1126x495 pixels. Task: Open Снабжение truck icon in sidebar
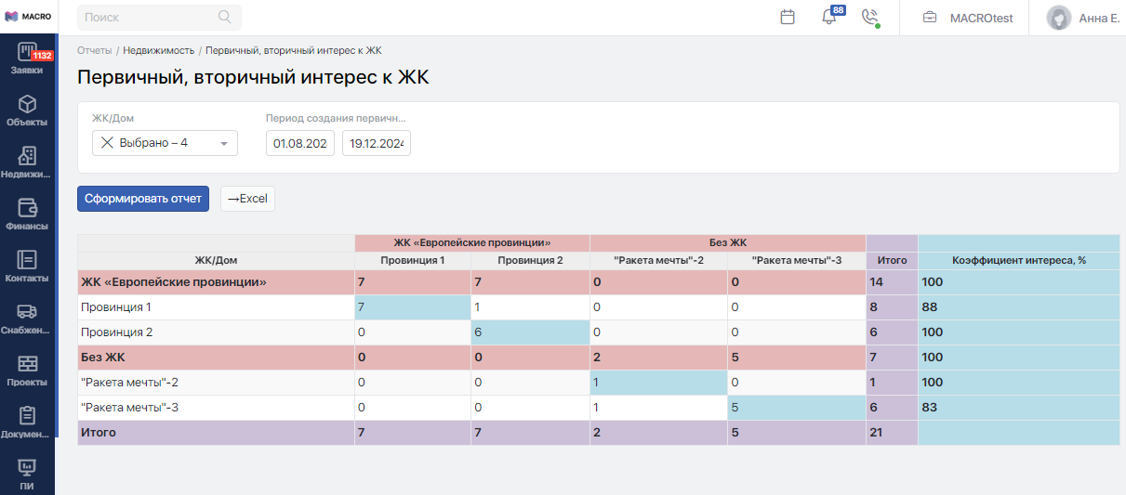pyautogui.click(x=27, y=319)
